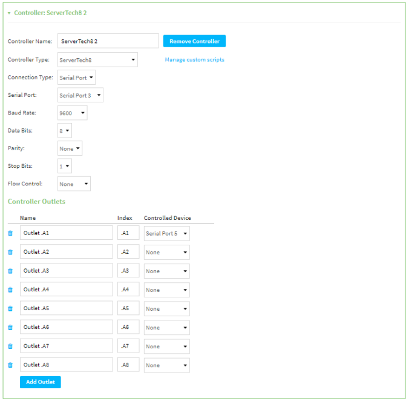Delete Outlet .A7 with trash icon
This screenshot has height=401, width=409.
[x=10, y=346]
